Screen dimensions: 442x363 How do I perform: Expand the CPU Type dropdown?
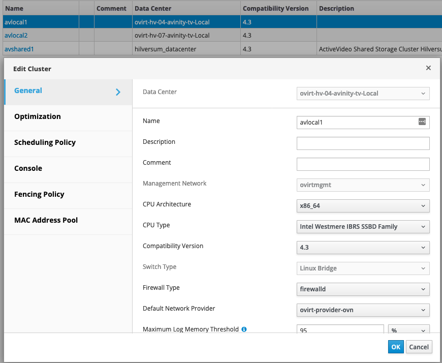[x=363, y=227]
